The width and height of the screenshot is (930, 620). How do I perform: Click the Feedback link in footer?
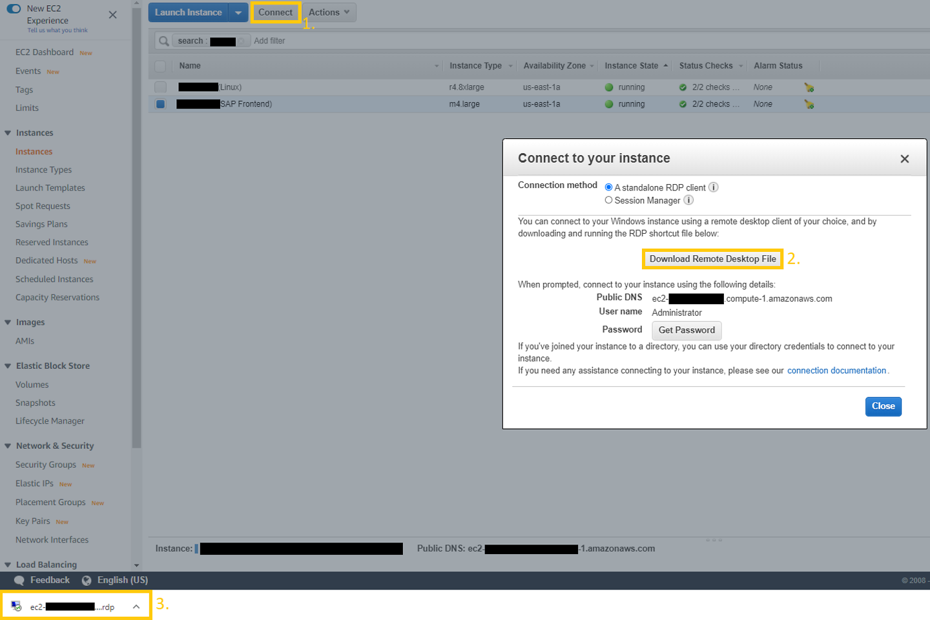[x=50, y=581]
